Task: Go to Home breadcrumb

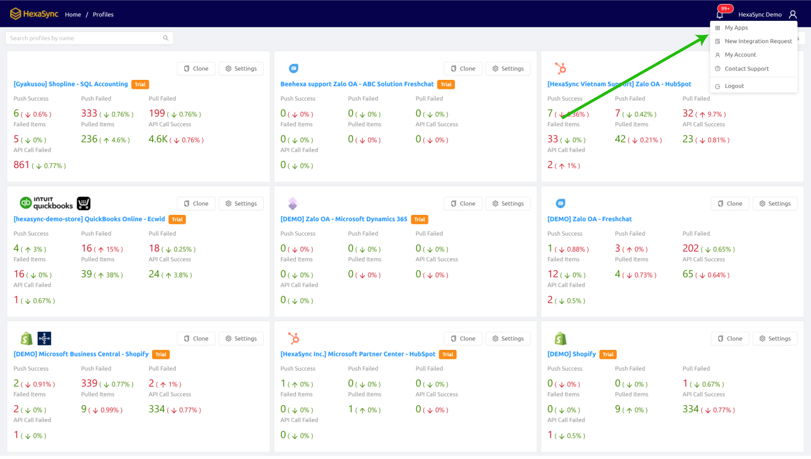Action: (73, 15)
